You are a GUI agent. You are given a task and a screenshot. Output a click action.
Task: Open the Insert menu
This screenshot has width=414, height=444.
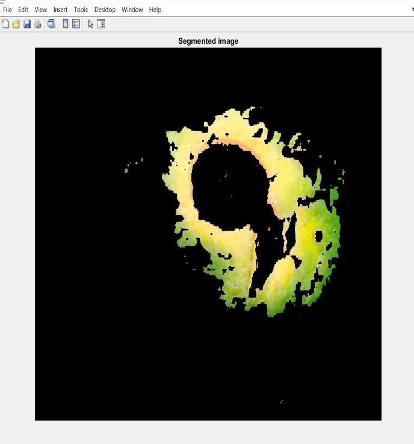click(61, 10)
